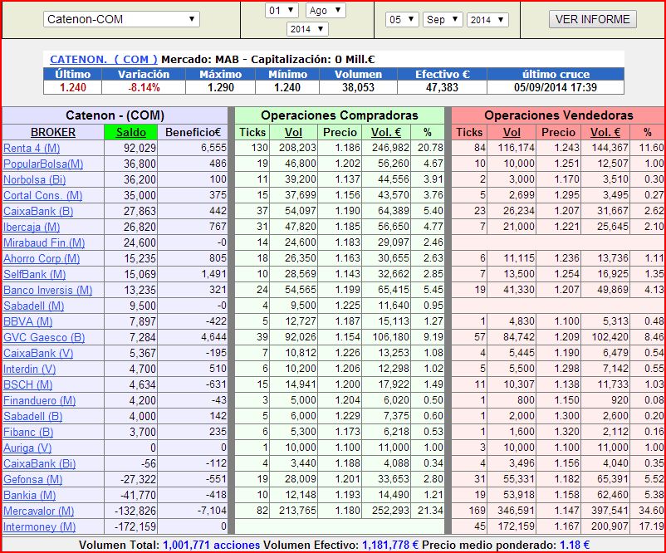Sort by Vol in Operaciones Compradoras
This screenshot has height=553, width=666.
coord(294,132)
